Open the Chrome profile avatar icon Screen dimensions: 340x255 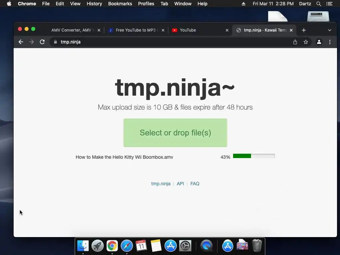point(319,42)
